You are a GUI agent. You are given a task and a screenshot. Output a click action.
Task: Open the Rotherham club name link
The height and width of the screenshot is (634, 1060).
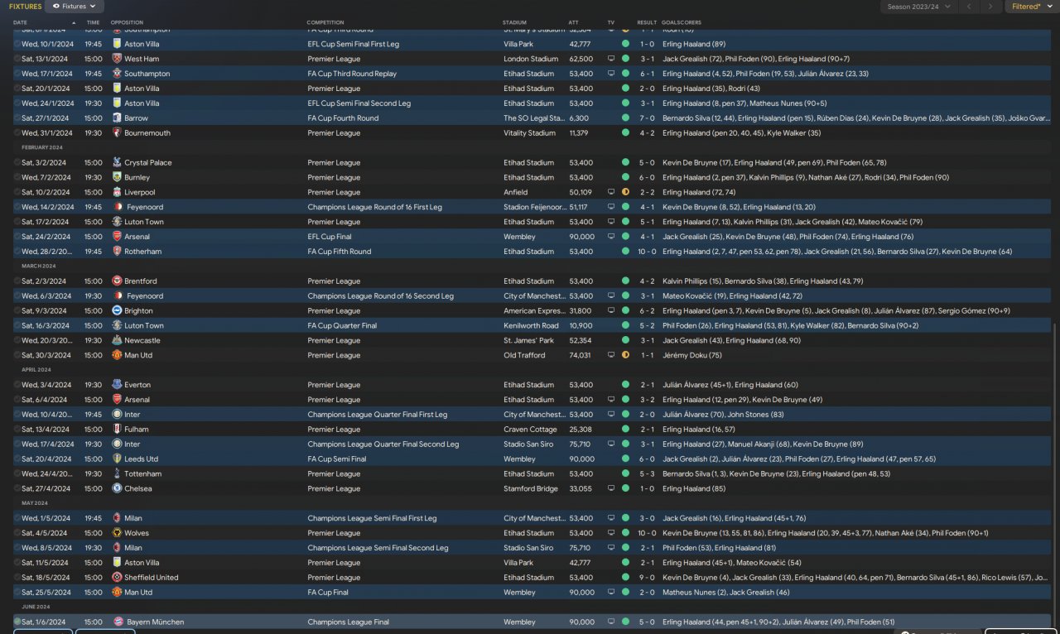142,252
